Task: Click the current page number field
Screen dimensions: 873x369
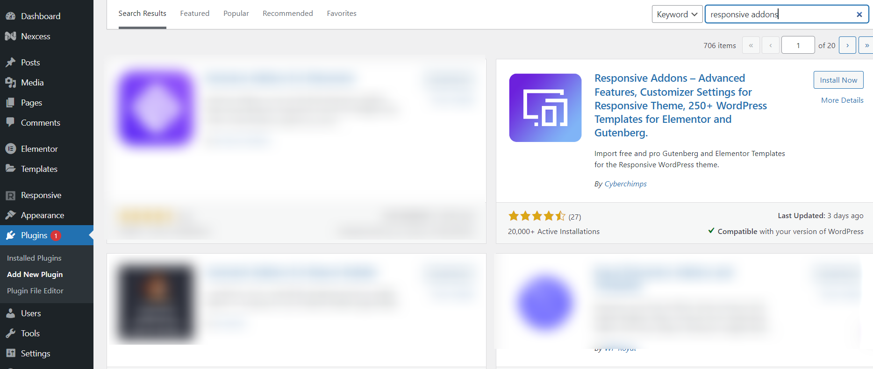Action: (798, 45)
